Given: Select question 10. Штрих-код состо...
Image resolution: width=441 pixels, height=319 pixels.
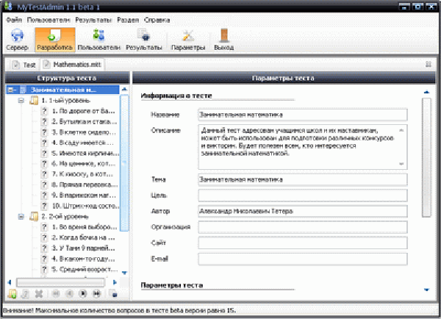Looking at the screenshot, I should tap(85, 206).
